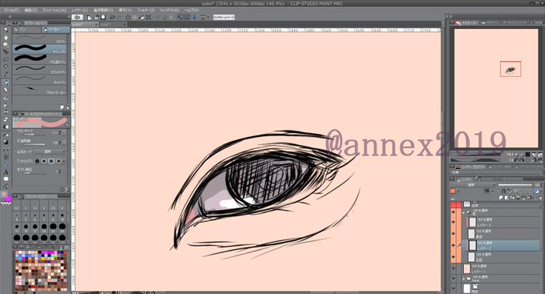The width and height of the screenshot is (545, 294).
Task: Hide layer レイヤー 3
Action: pyautogui.click(x=454, y=223)
